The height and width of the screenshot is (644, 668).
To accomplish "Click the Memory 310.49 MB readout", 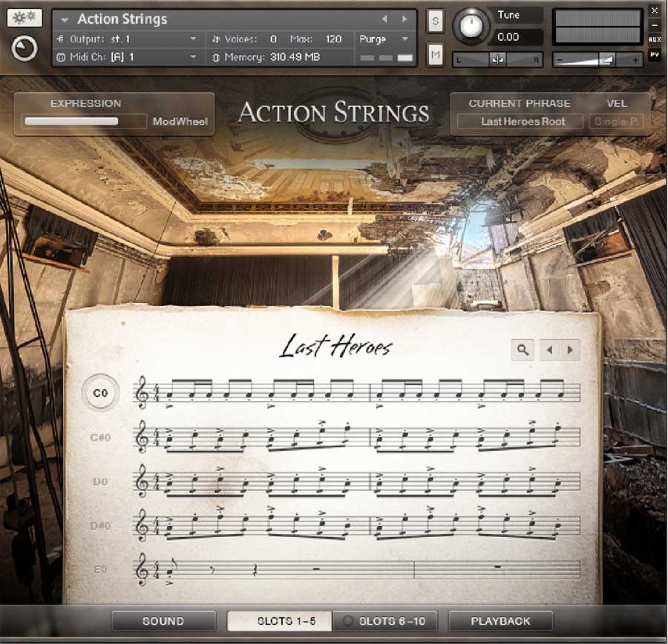I will [272, 57].
